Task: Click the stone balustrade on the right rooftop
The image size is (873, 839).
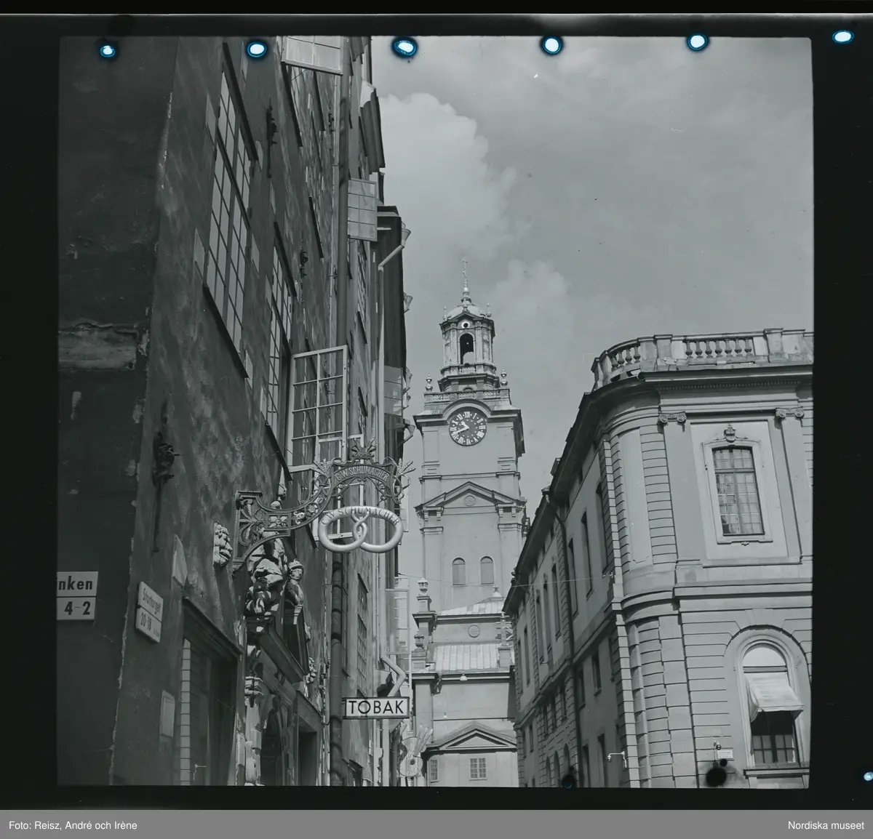Action: click(x=702, y=353)
